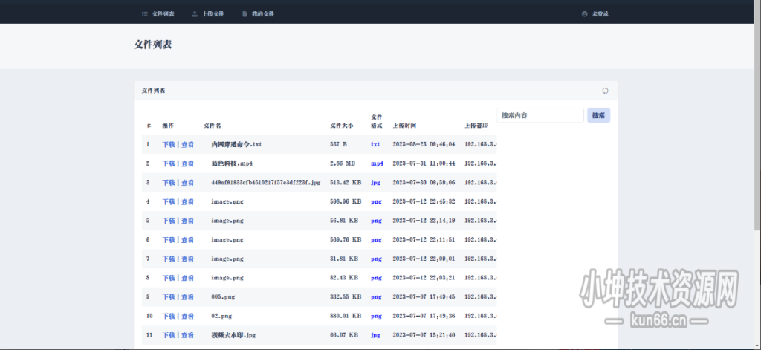Click the file size 2.86 MB
This screenshot has width=761, height=350.
point(342,163)
